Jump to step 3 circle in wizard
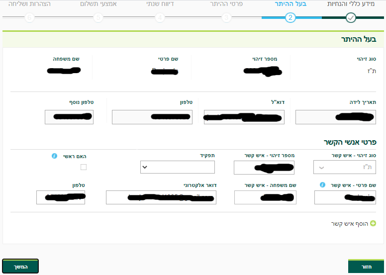This screenshot has height=275, width=386. click(x=226, y=18)
